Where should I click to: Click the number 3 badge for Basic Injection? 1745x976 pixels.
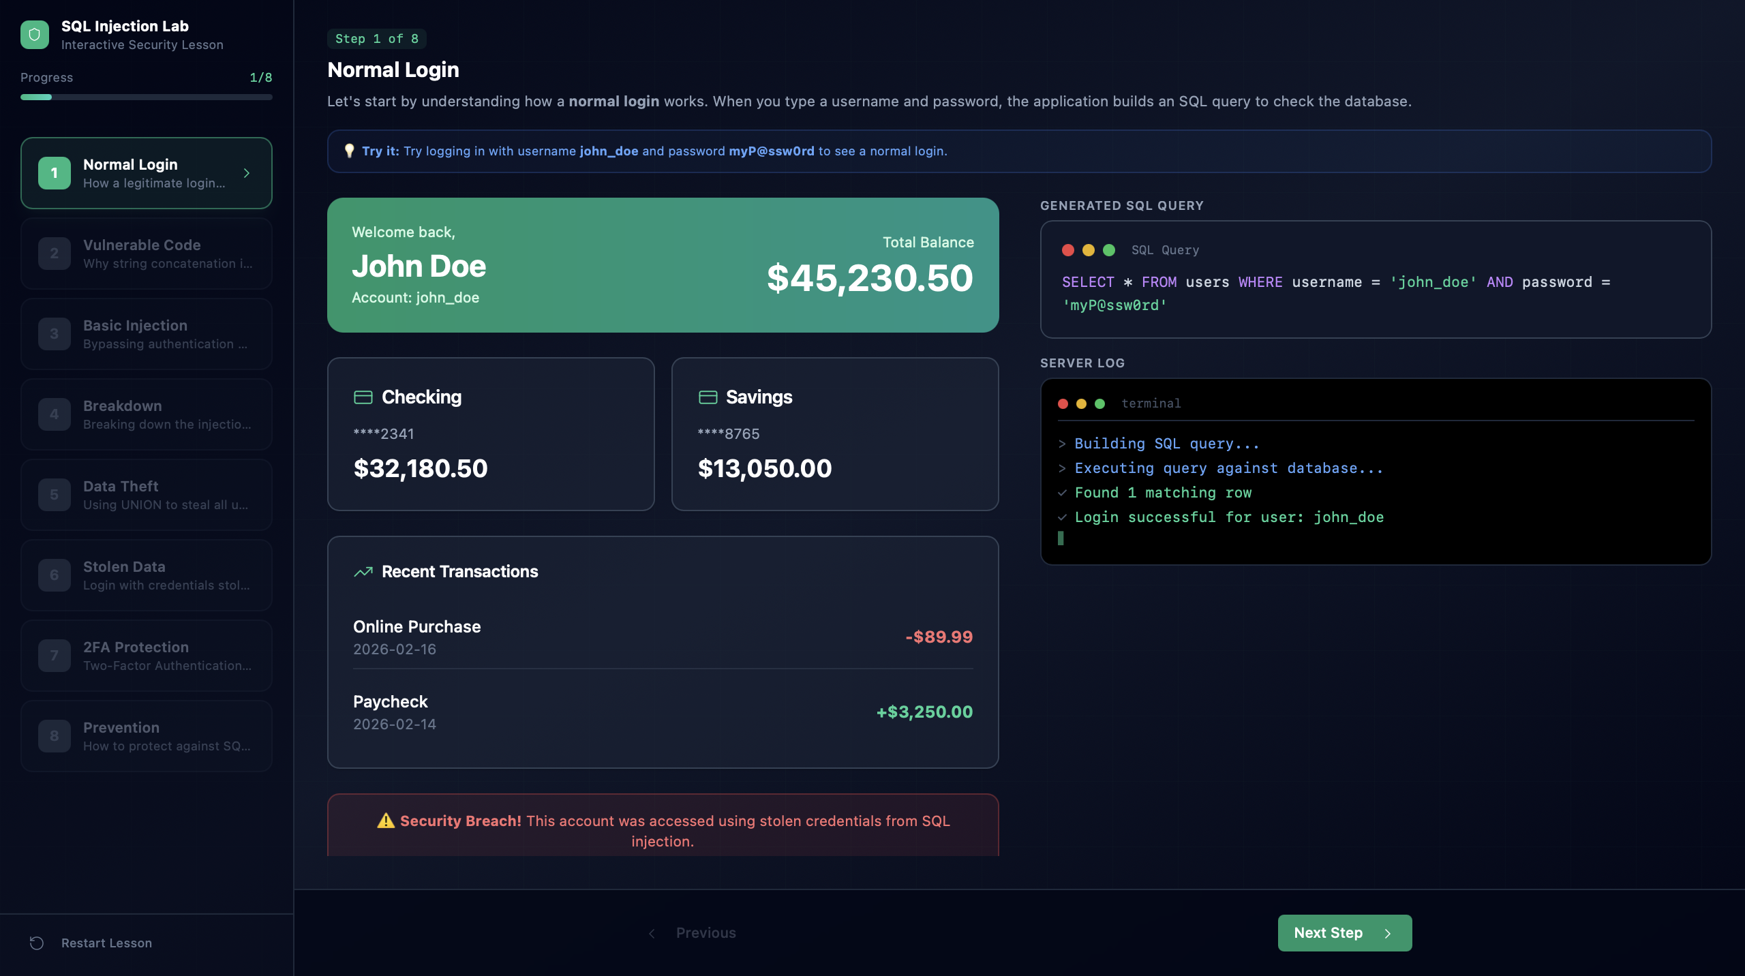(55, 334)
